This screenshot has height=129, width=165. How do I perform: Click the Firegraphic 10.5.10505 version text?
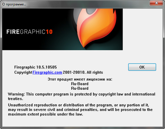click(x=35, y=67)
